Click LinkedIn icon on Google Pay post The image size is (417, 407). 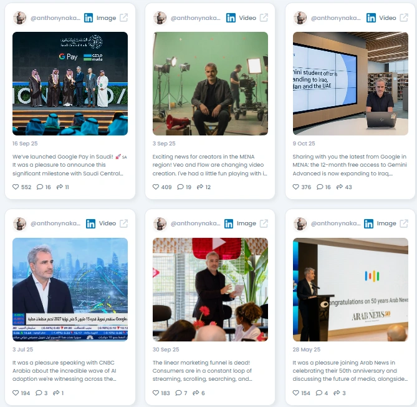click(89, 18)
